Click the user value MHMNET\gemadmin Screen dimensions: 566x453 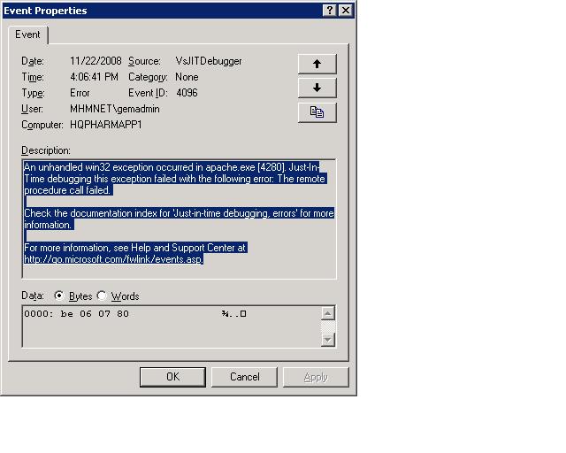115,109
